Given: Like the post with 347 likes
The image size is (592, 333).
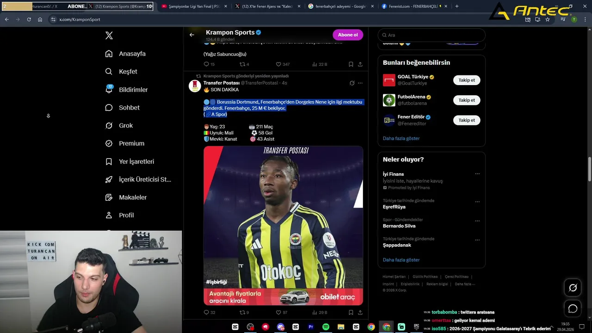Looking at the screenshot, I should tap(283, 64).
